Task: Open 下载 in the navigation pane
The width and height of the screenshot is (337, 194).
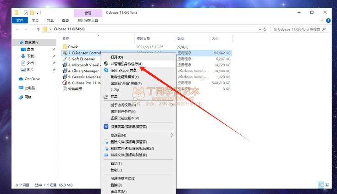Action: (30, 56)
